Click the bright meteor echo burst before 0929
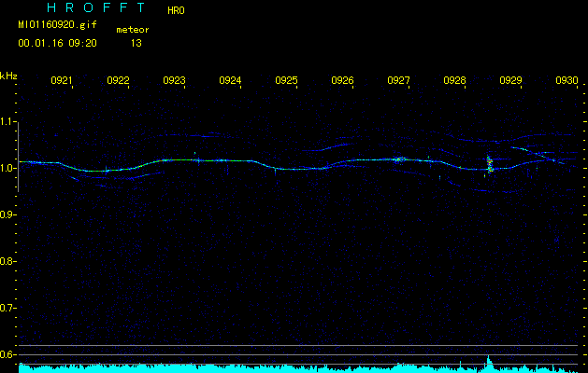This screenshot has height=373, width=588. 489,165
